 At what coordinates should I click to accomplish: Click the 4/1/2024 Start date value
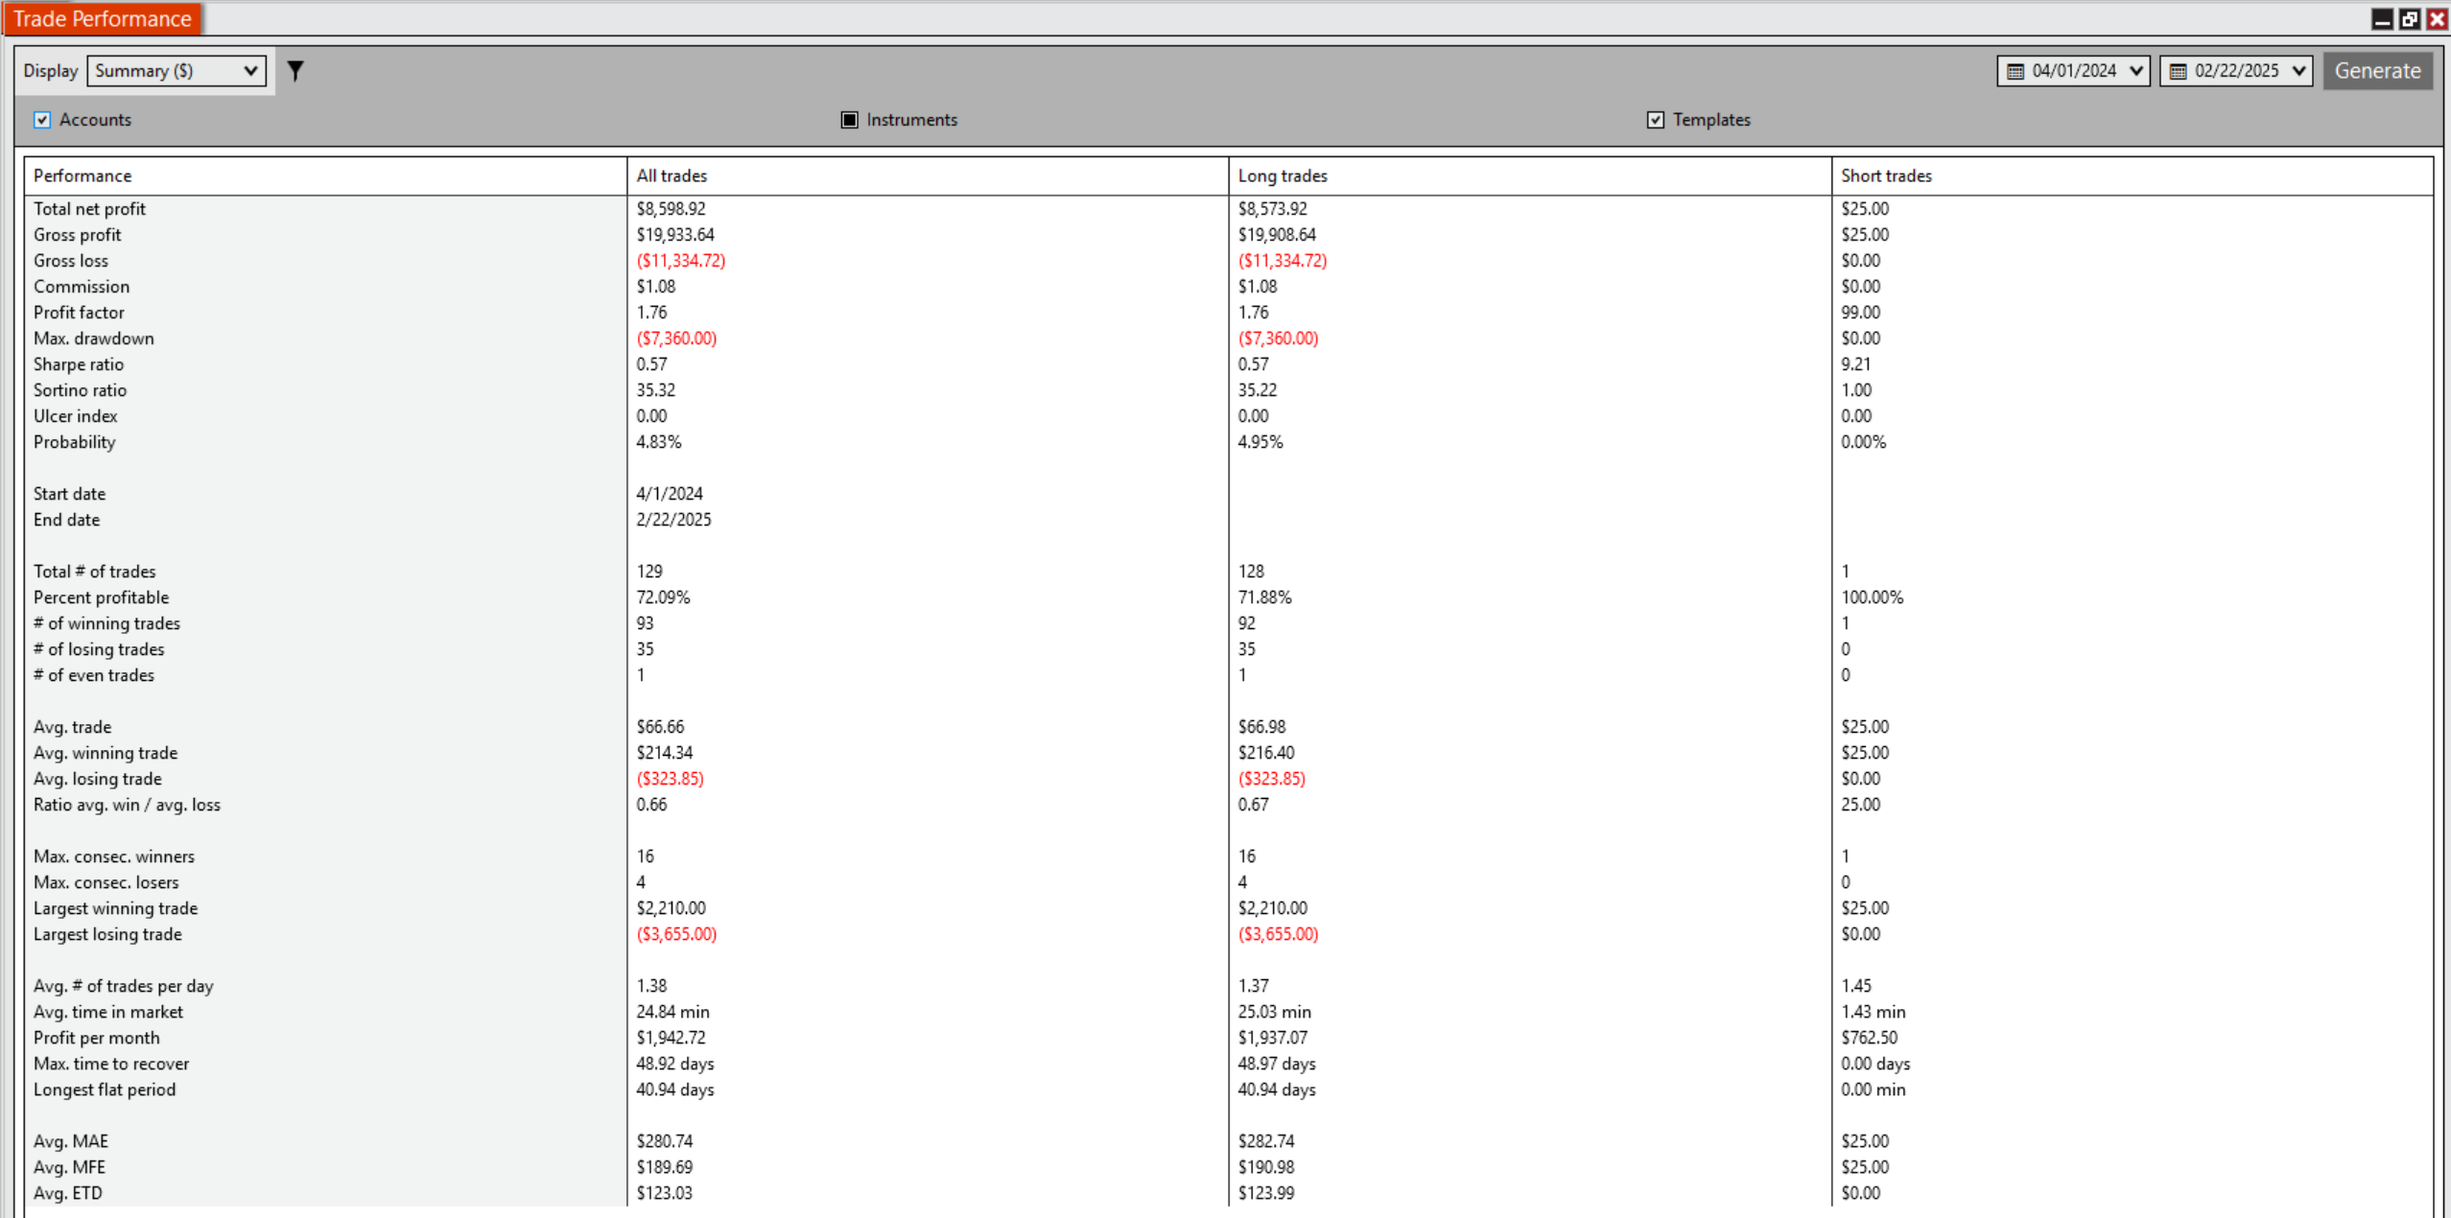pyautogui.click(x=669, y=494)
